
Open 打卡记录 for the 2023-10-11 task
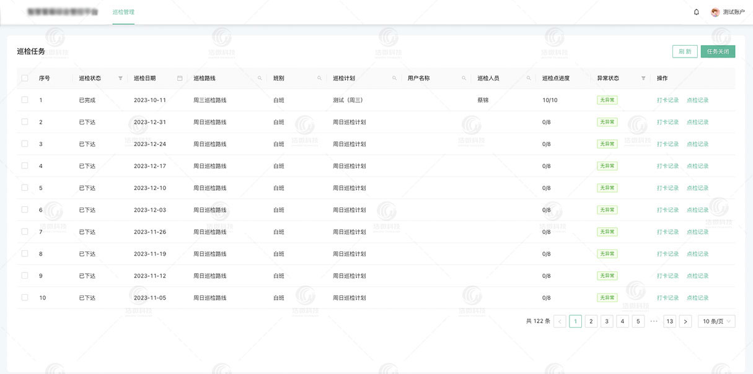667,100
